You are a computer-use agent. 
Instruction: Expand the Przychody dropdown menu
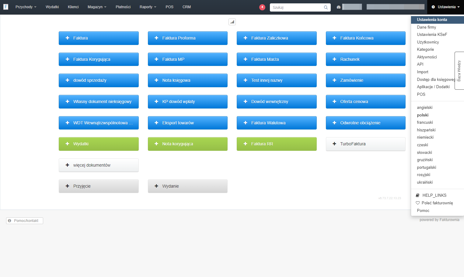tap(26, 7)
